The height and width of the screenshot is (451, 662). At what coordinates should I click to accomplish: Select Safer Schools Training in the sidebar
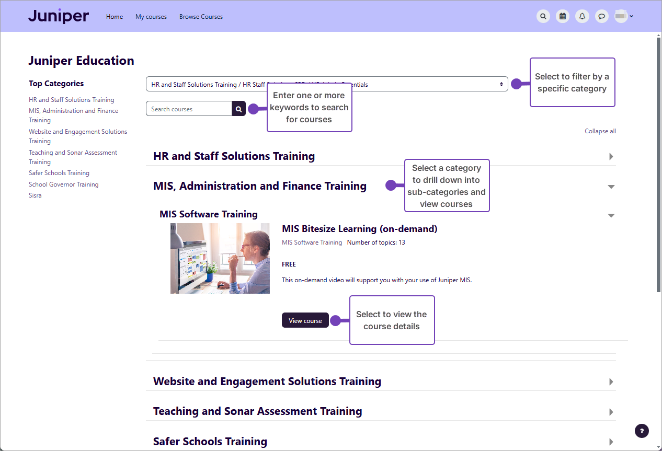point(59,172)
